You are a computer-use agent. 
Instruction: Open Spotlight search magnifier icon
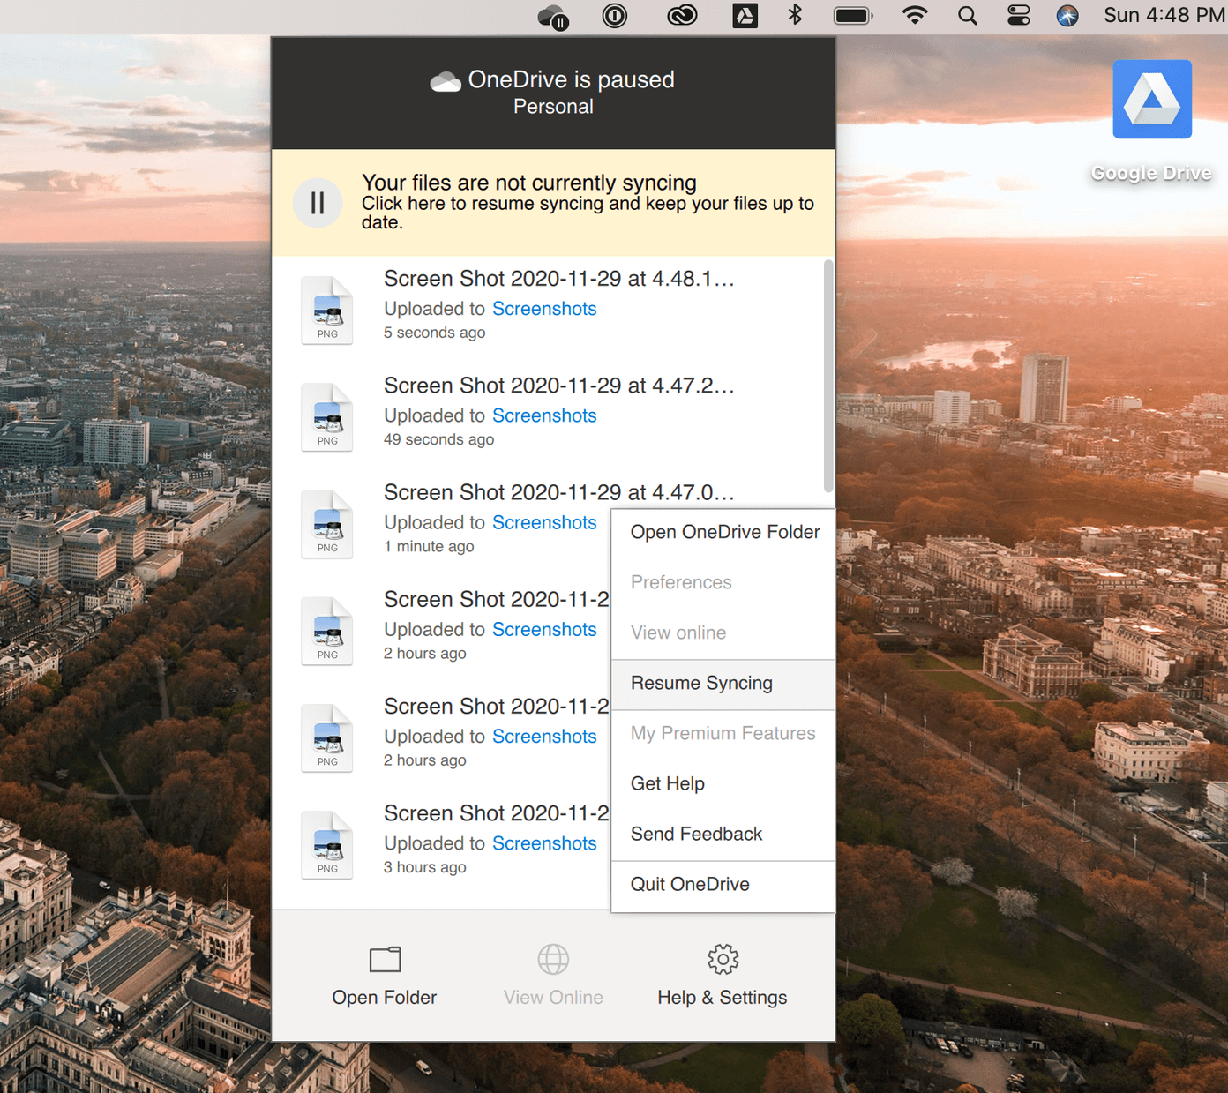point(967,16)
